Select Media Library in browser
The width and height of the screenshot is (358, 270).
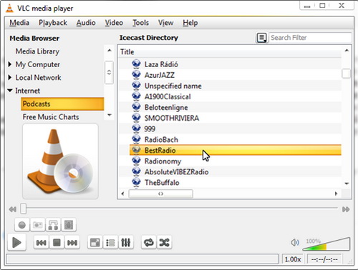[37, 51]
